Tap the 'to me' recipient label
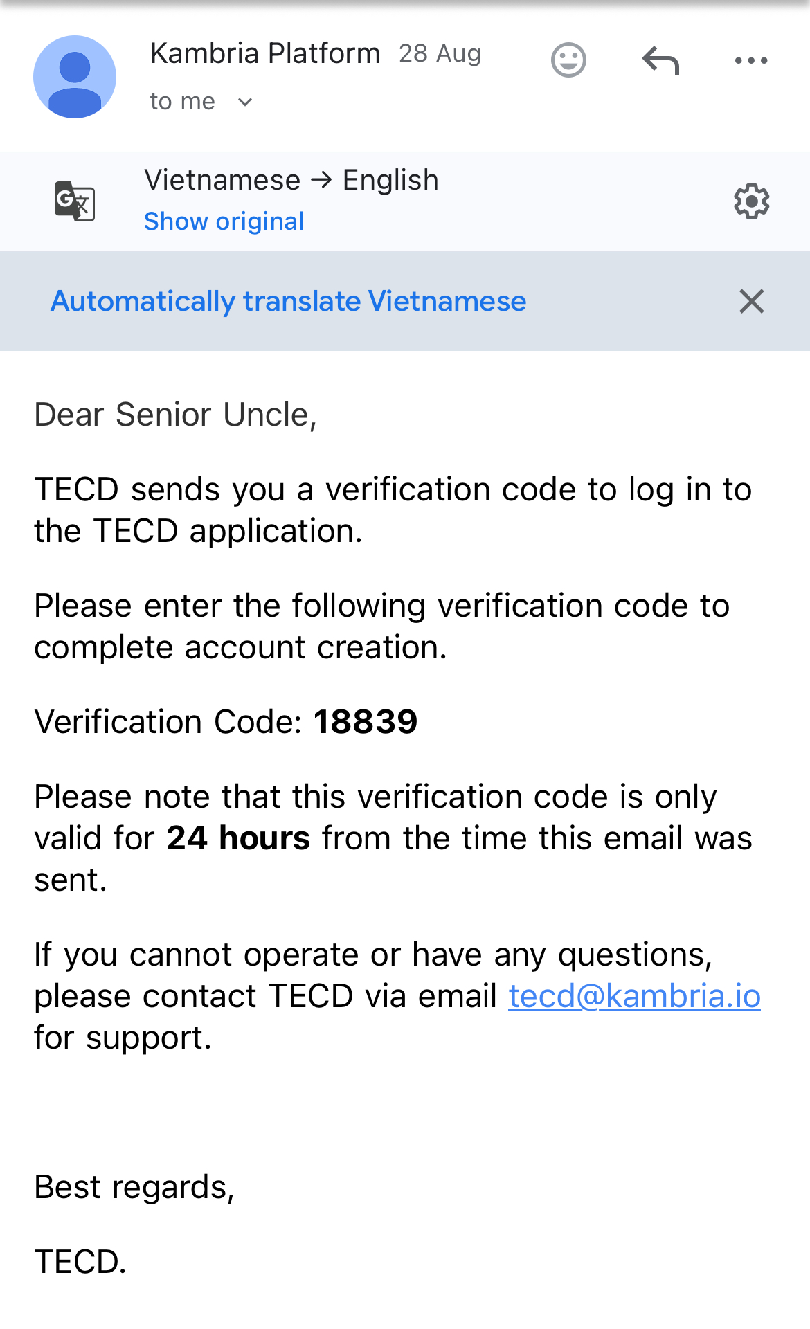Screen dimensions: 810x1329 coord(182,102)
